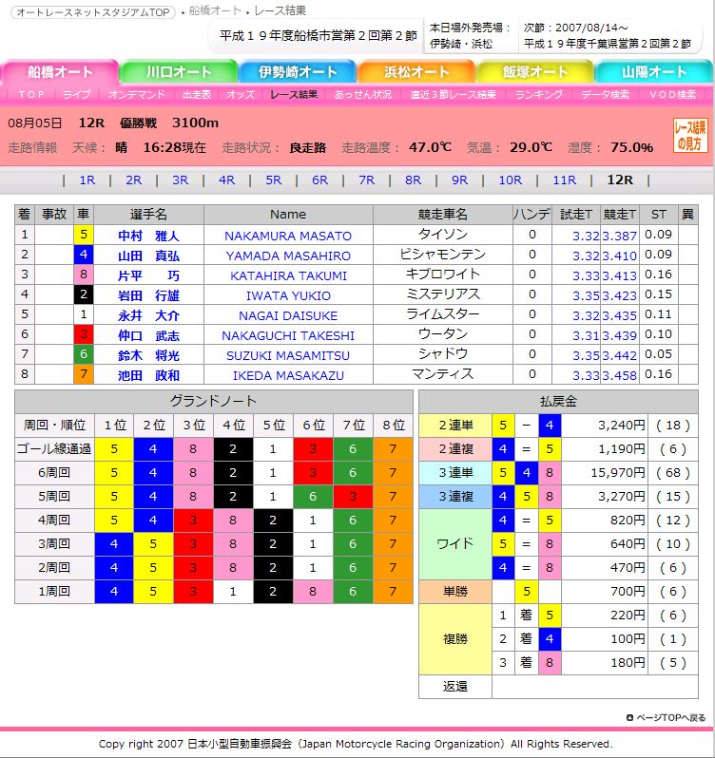Screen dimensions: 715x758
Task: Open rider 片平 巧 profile link
Action: click(148, 275)
